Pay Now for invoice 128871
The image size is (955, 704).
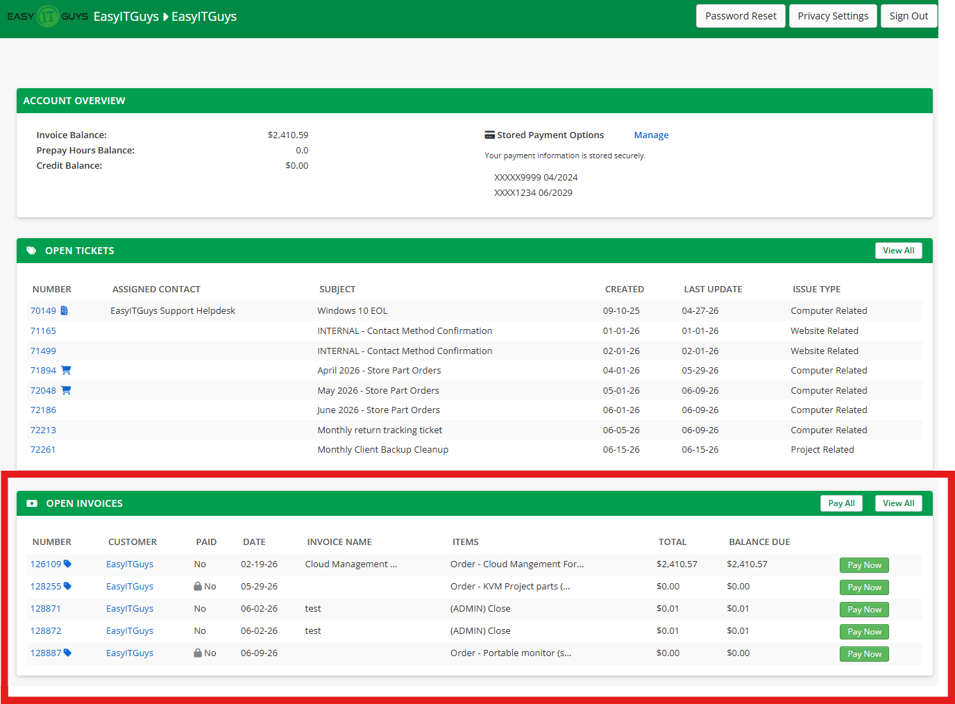pos(864,610)
